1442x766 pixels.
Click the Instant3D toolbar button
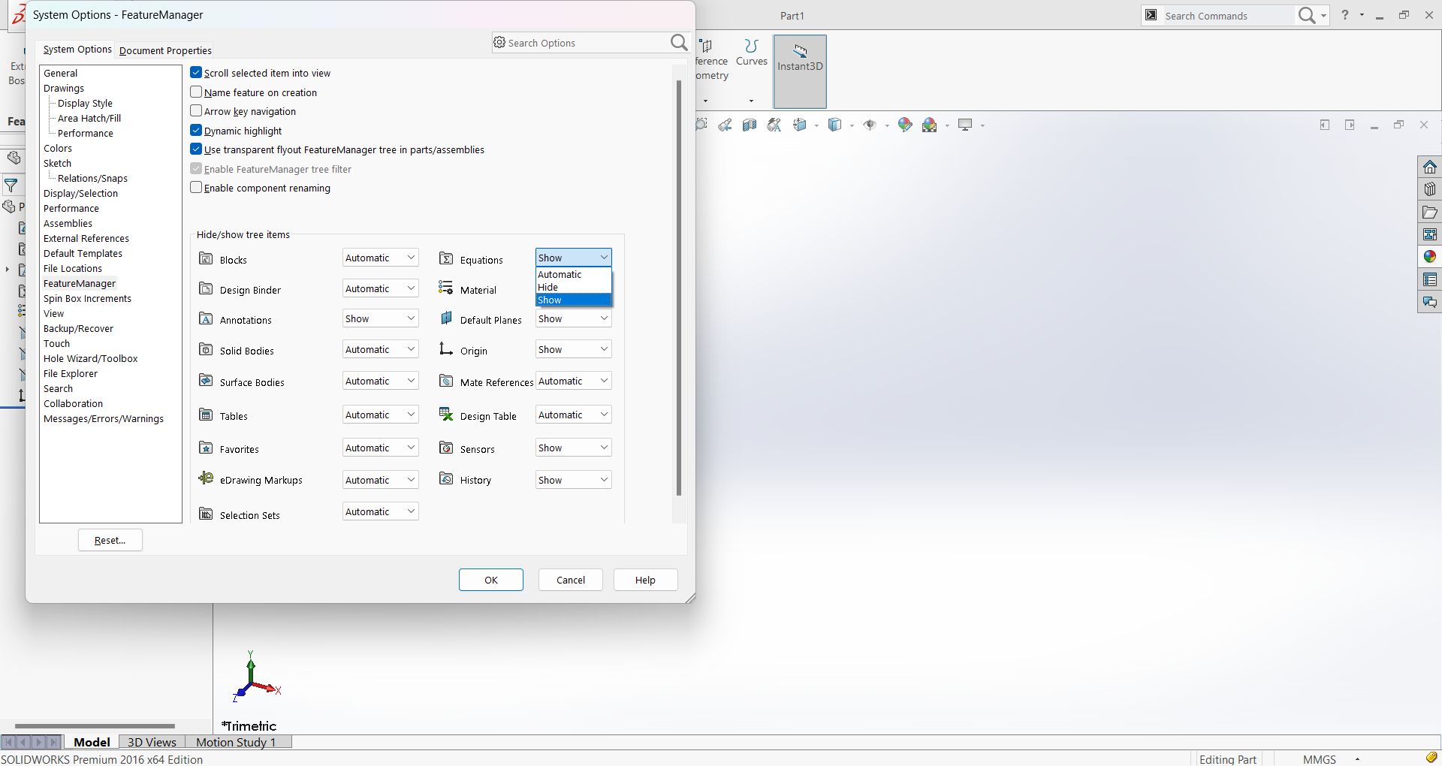point(800,71)
